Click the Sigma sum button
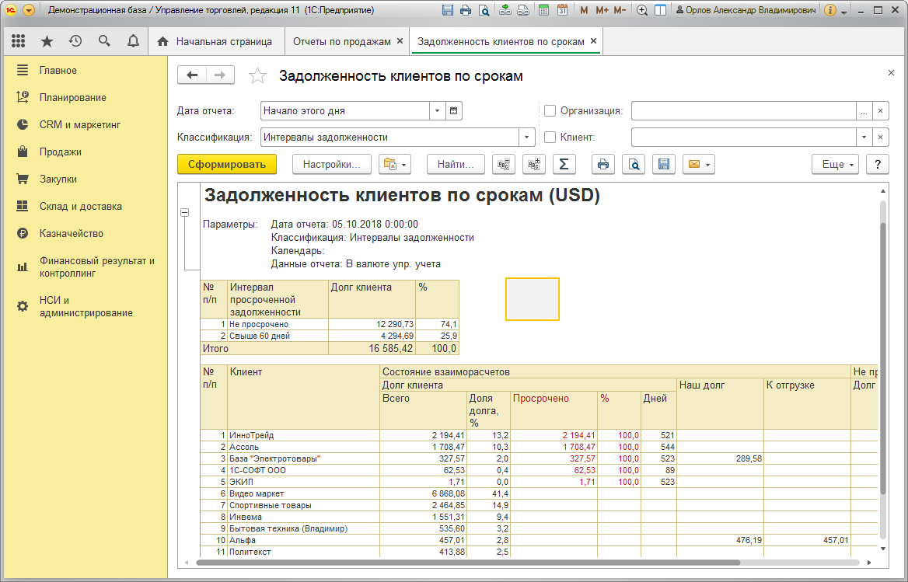The height and width of the screenshot is (582, 908). [x=564, y=164]
